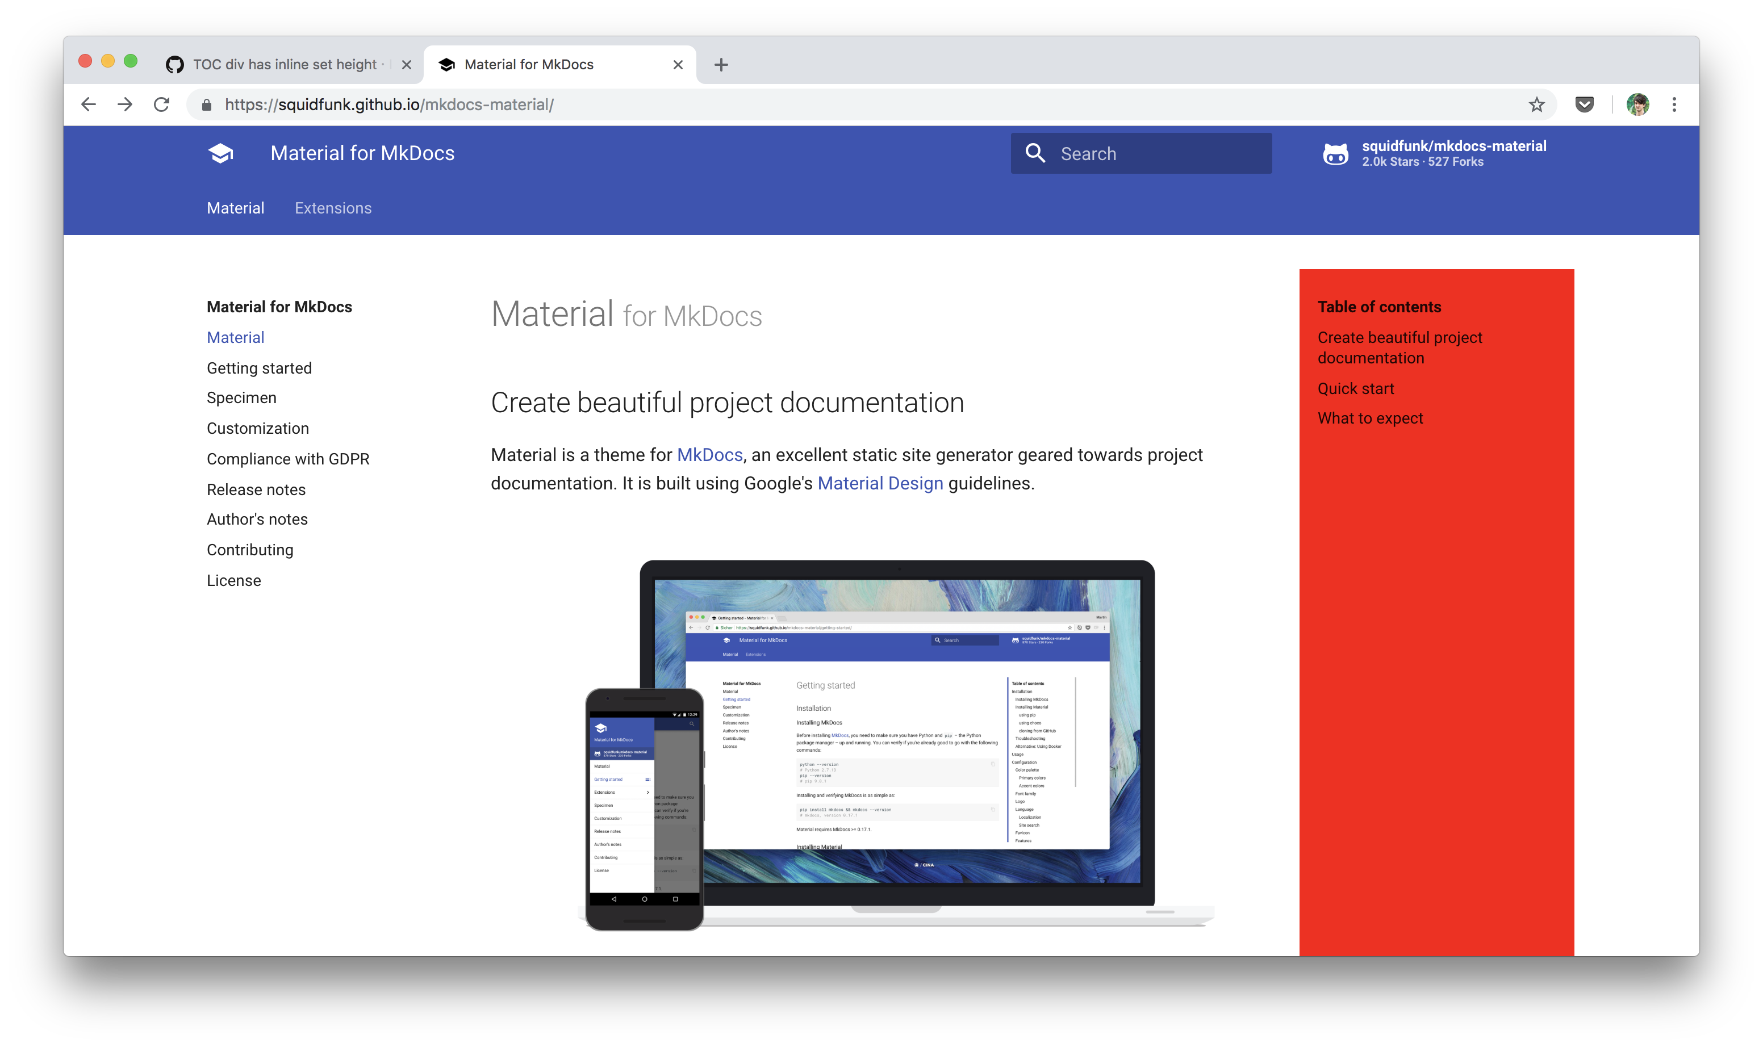Open the Material Design link

pyautogui.click(x=879, y=483)
